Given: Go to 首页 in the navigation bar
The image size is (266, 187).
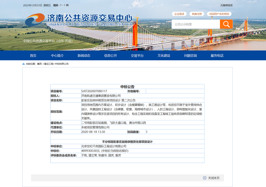Looking at the screenshot, I should click(x=33, y=55).
